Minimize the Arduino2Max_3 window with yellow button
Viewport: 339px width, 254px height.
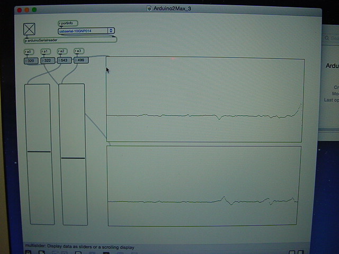pyautogui.click(x=27, y=10)
